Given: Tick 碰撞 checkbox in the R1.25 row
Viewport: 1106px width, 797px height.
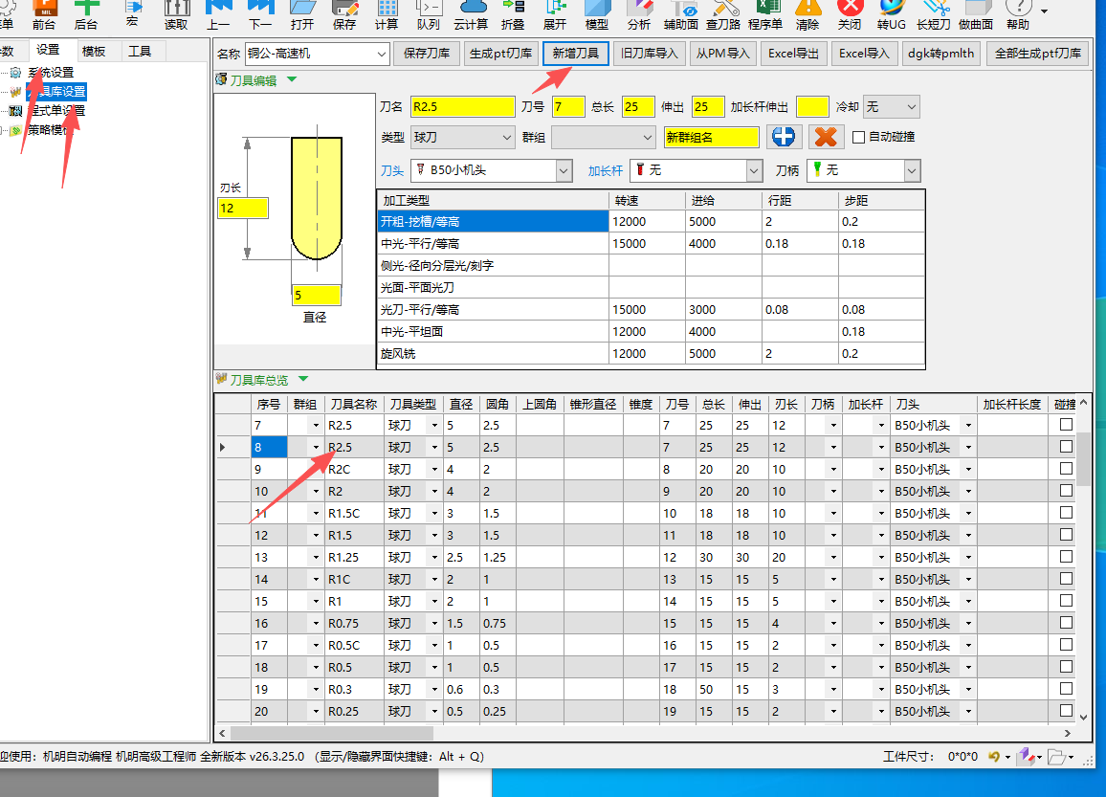Looking at the screenshot, I should pos(1066,557).
